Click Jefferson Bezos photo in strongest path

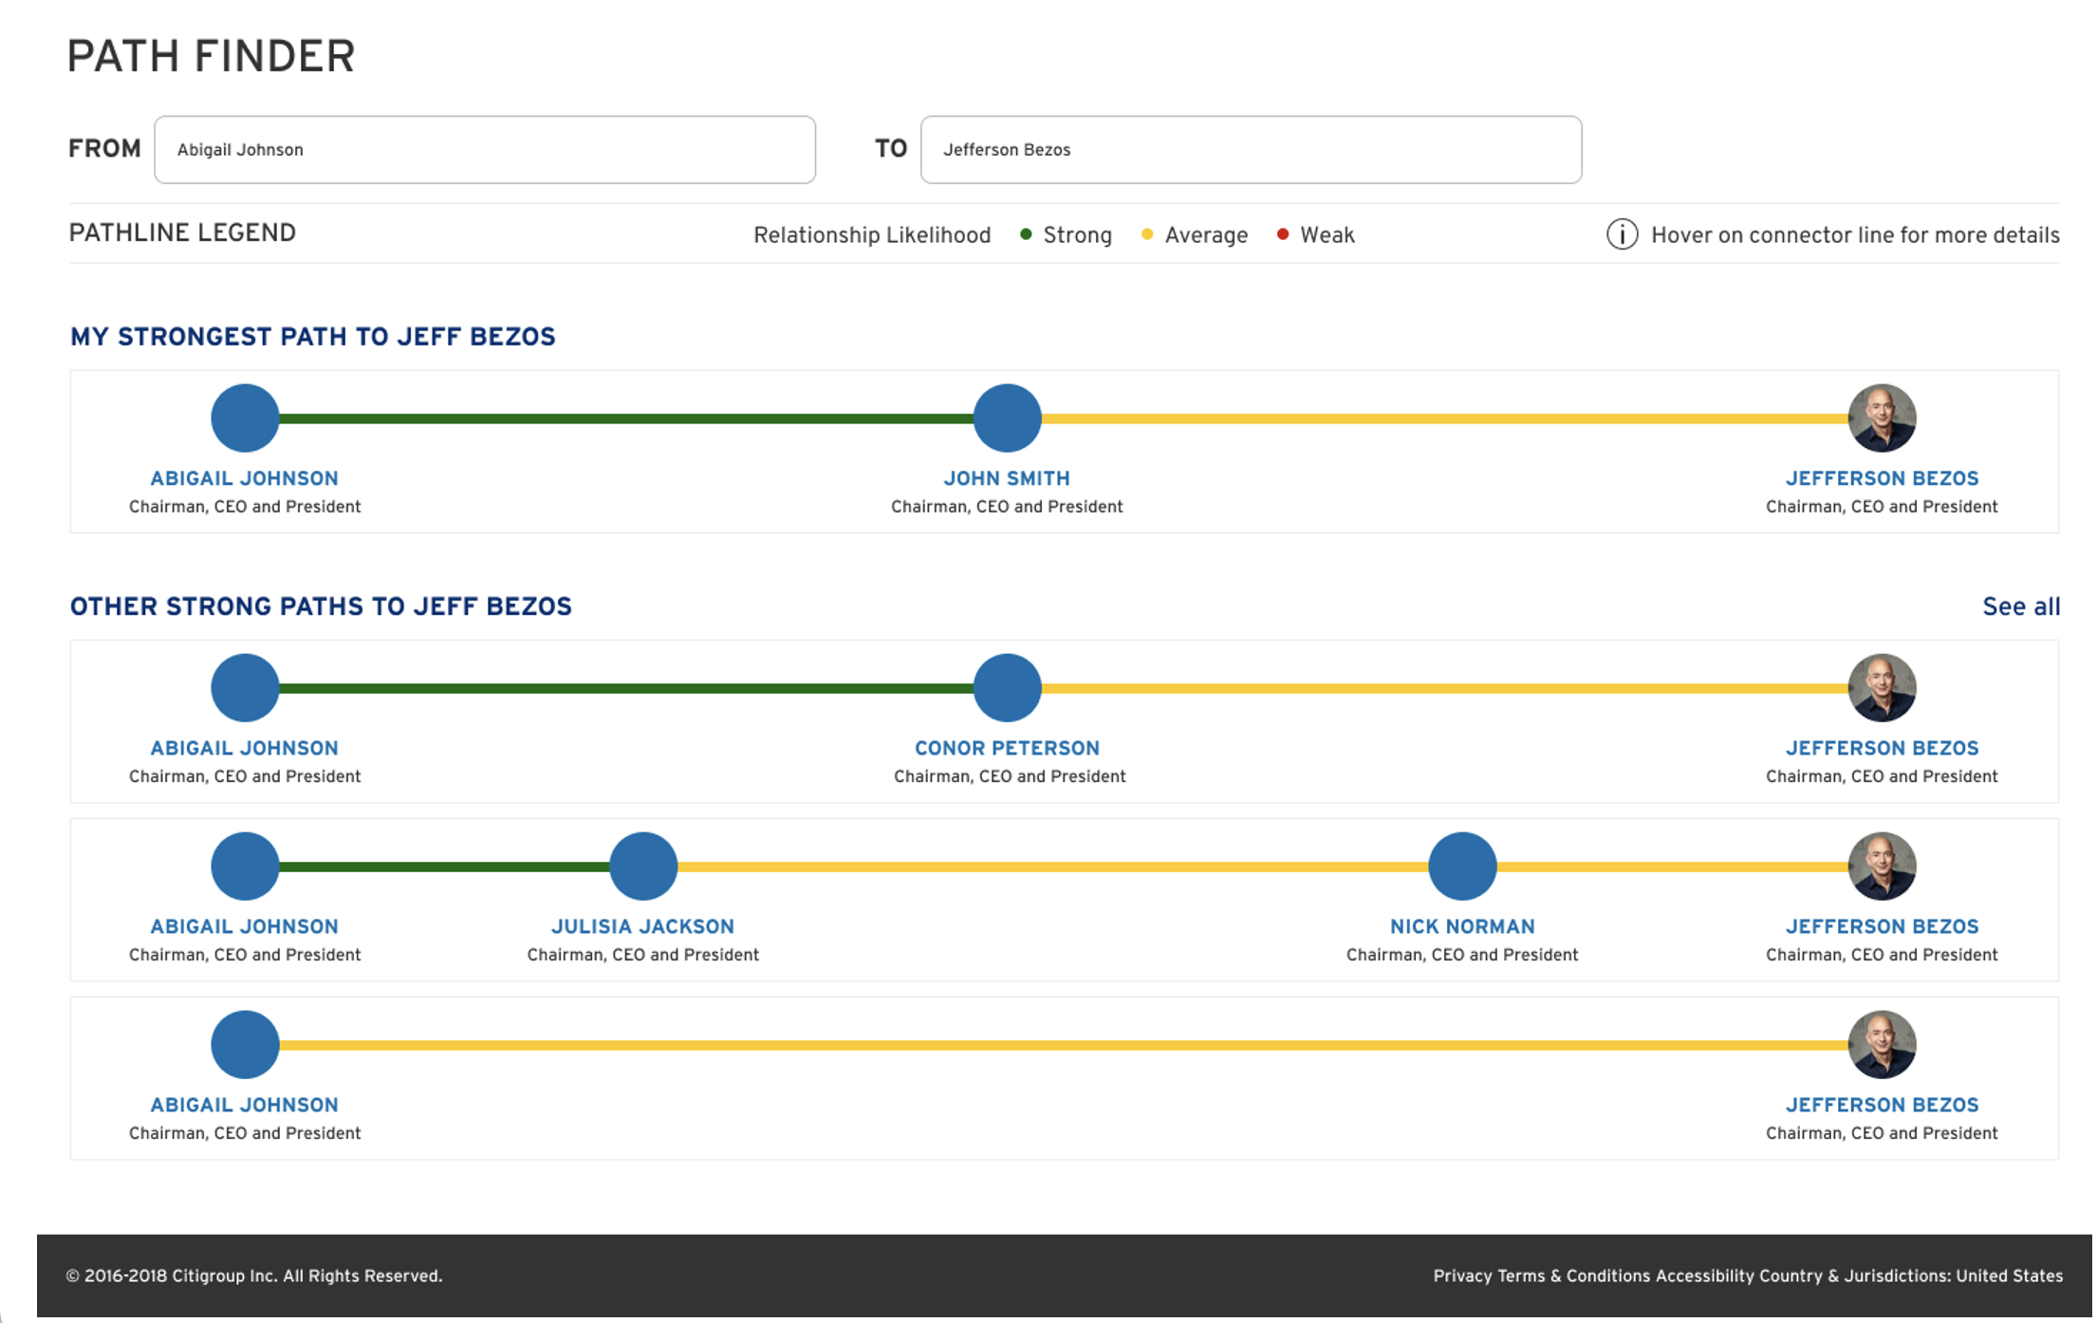[x=1882, y=419]
